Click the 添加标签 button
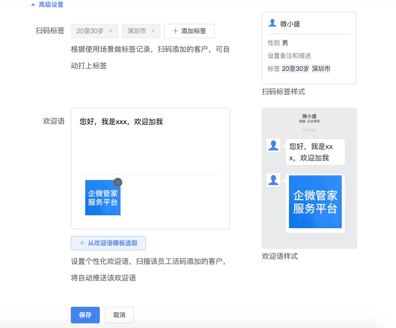 point(189,31)
